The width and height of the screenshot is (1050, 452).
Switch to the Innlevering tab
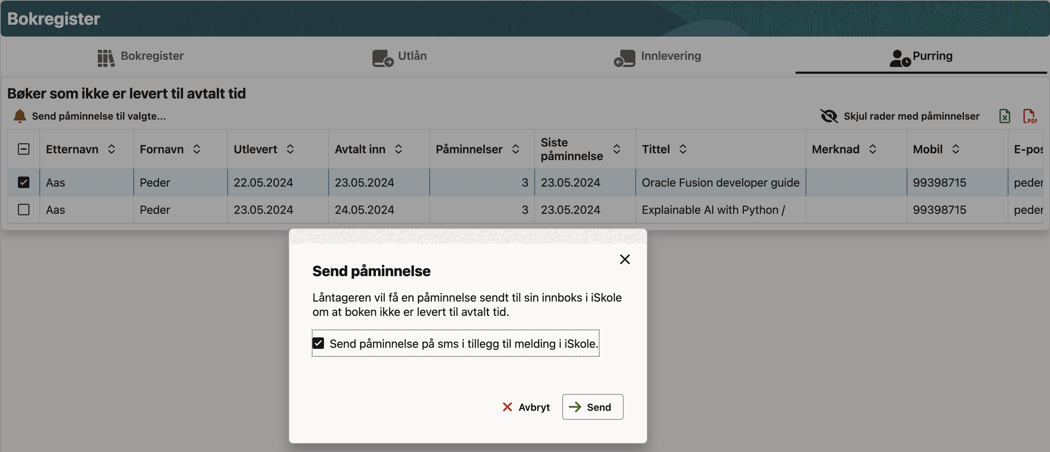(670, 56)
